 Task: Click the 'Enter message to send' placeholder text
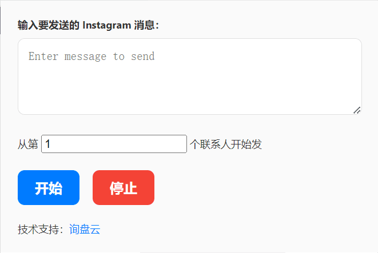click(91, 57)
